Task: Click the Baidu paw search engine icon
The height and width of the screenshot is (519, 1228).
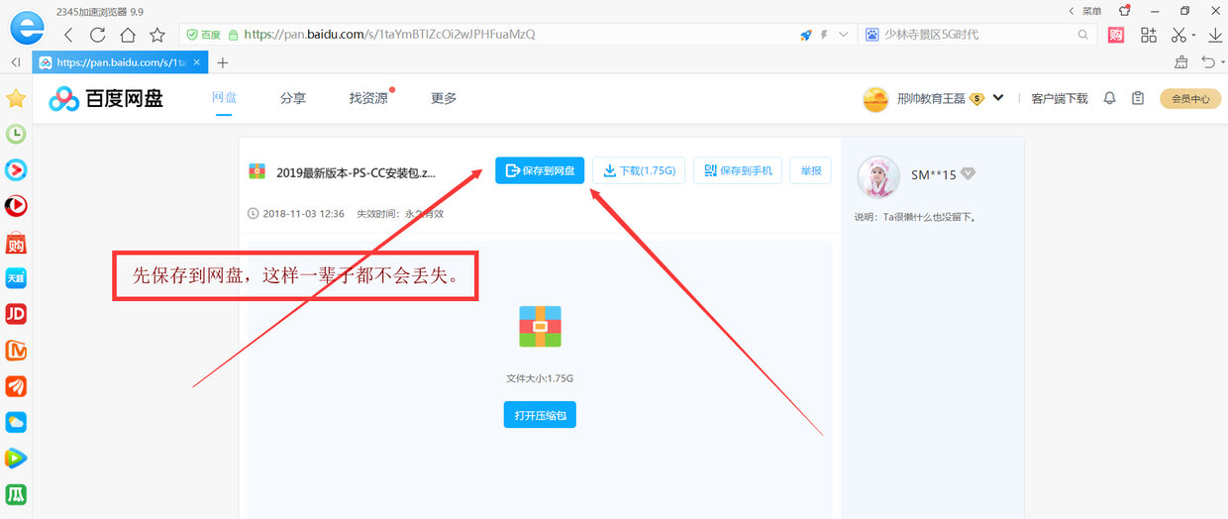Action: click(872, 35)
